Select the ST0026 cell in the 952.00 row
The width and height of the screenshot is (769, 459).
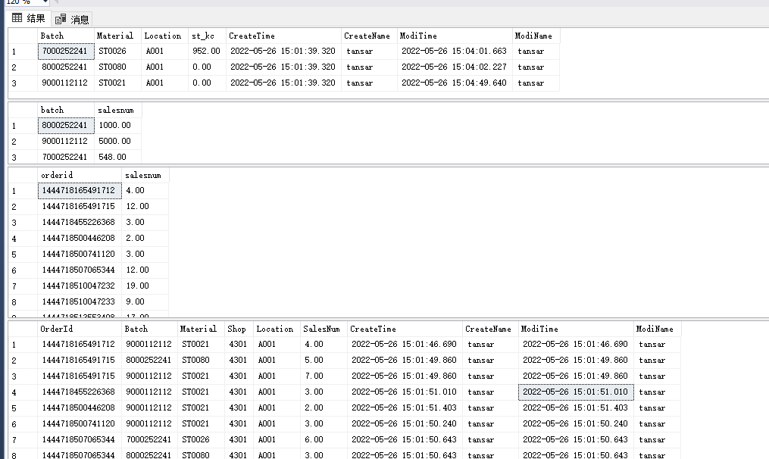[117, 51]
